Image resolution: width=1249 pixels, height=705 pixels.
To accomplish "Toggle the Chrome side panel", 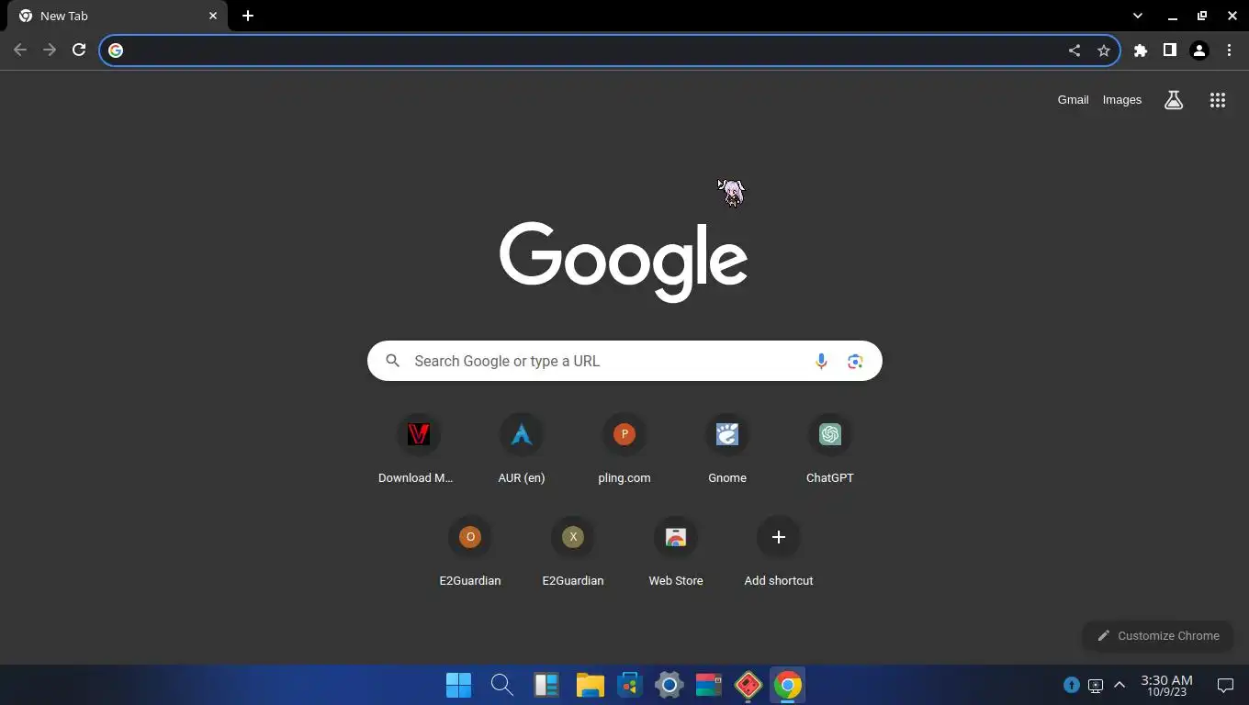I will point(1170,50).
